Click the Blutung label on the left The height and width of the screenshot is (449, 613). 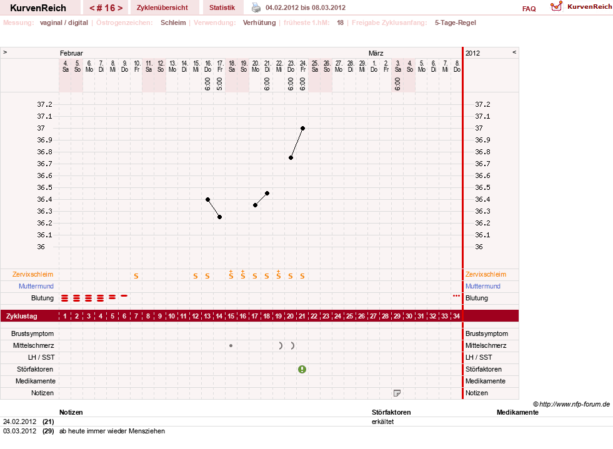[42, 298]
